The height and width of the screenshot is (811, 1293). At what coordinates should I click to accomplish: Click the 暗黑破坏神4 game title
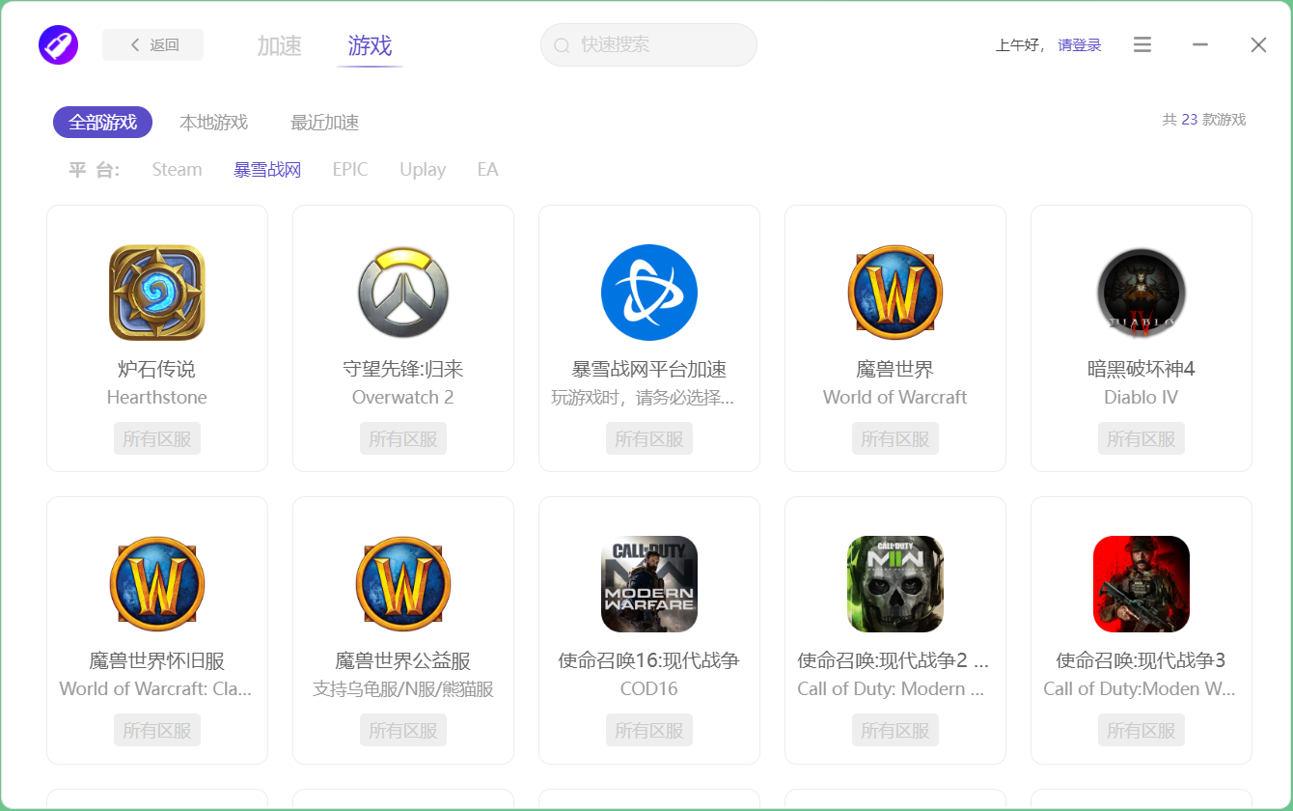1142,369
